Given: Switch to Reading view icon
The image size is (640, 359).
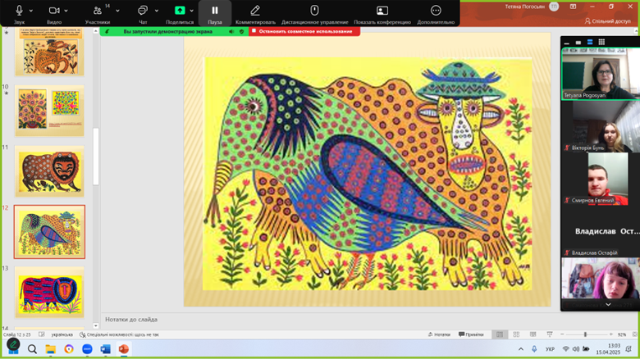Looking at the screenshot, I should (x=533, y=334).
